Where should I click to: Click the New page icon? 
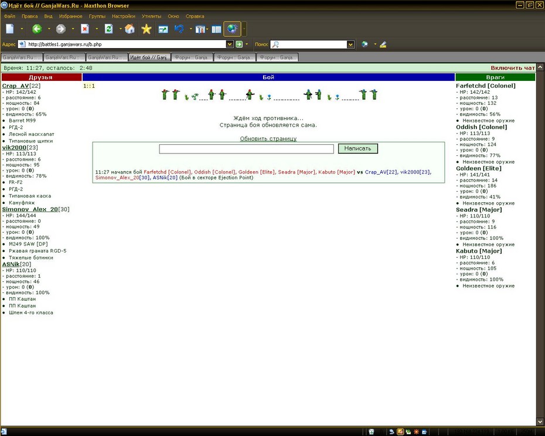pyautogui.click(x=10, y=29)
